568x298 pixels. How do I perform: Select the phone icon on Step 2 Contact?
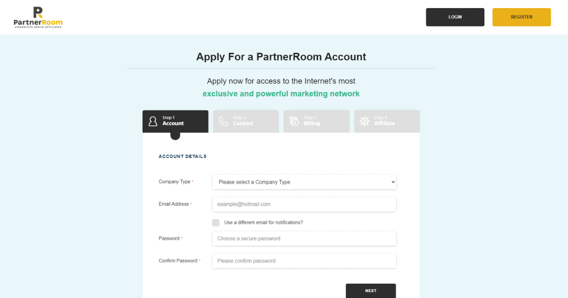point(223,121)
